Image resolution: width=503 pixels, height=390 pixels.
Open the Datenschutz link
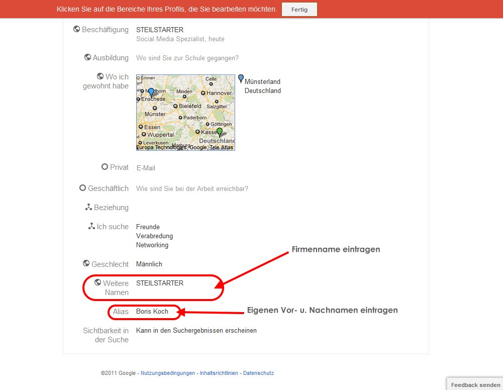pos(259,373)
